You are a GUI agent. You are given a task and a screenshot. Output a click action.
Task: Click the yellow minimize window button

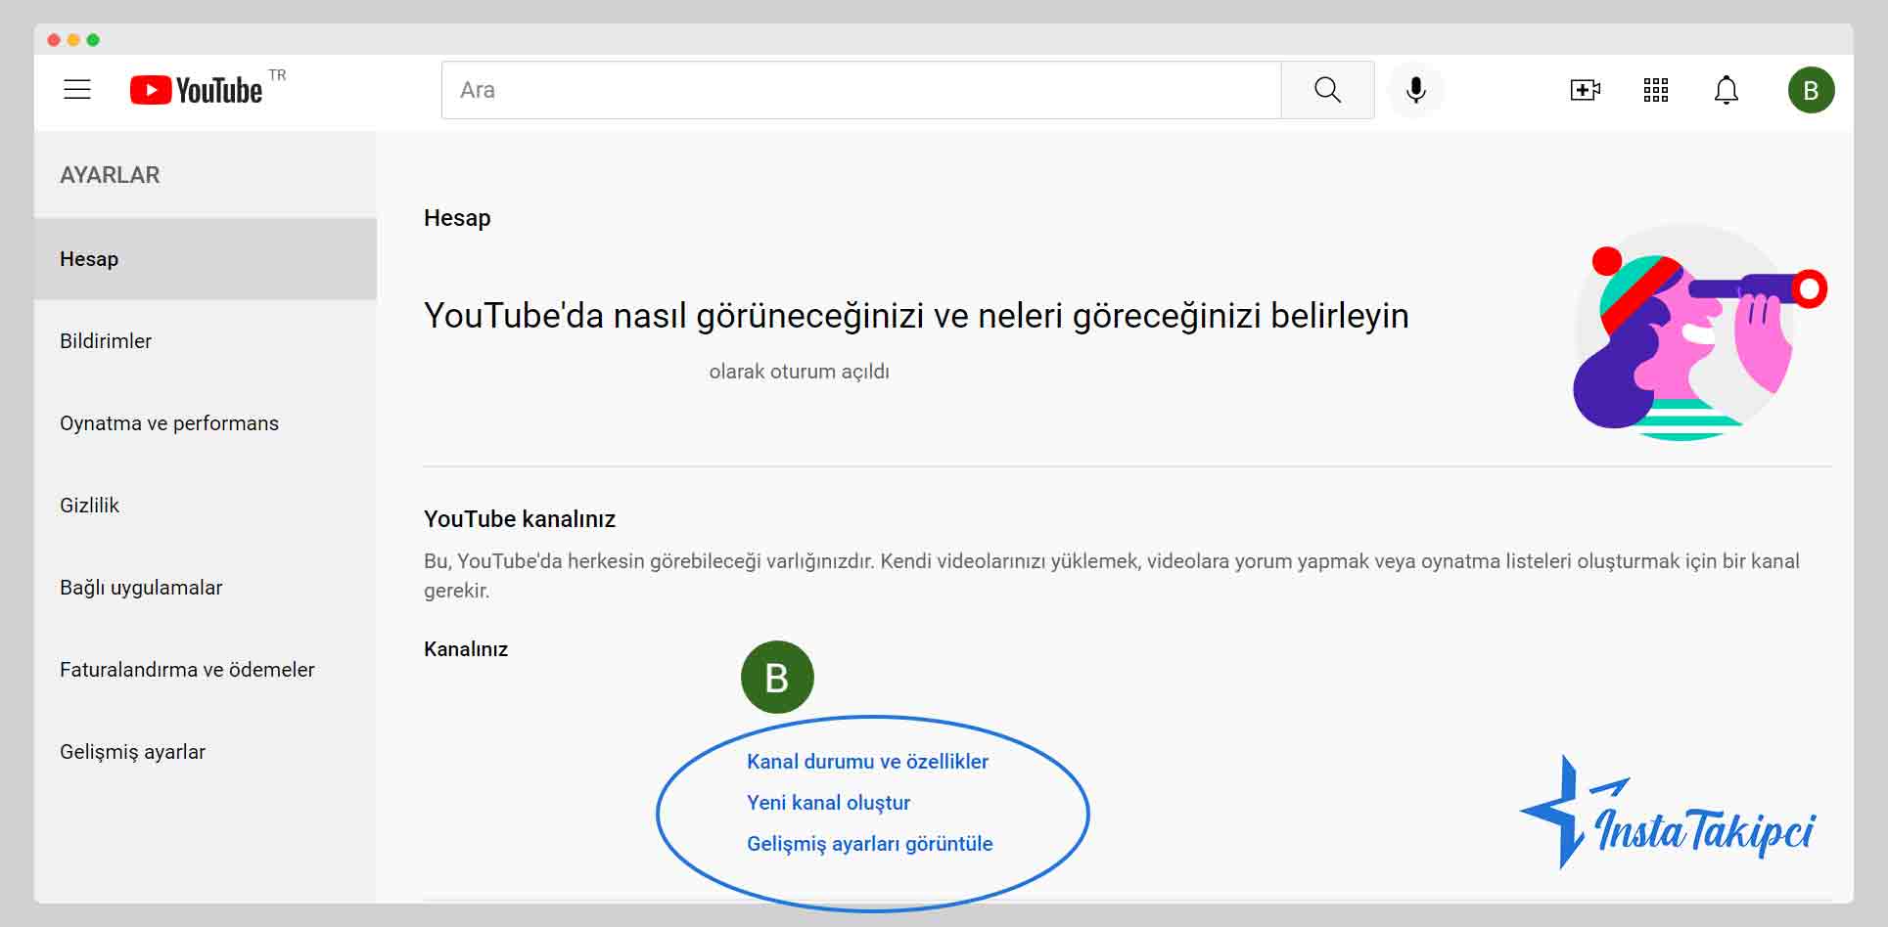coord(73,40)
